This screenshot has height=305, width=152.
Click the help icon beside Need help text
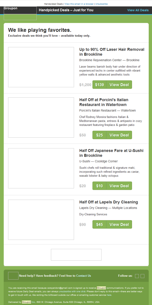[x=13, y=276]
